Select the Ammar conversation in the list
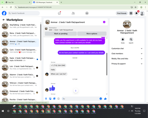 click(x=20, y=43)
